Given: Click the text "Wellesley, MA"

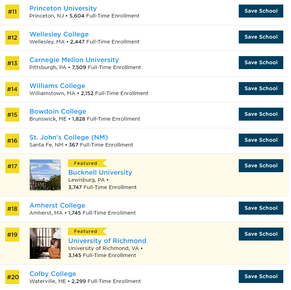Looking at the screenshot, I should (x=47, y=42).
